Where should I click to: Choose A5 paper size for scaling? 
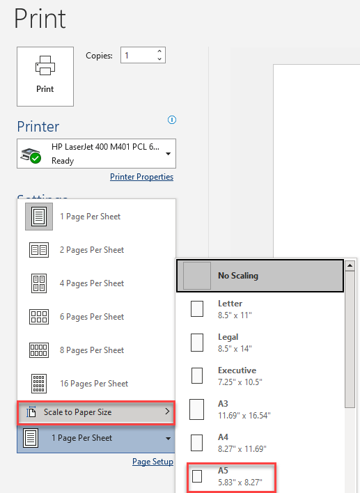232,476
